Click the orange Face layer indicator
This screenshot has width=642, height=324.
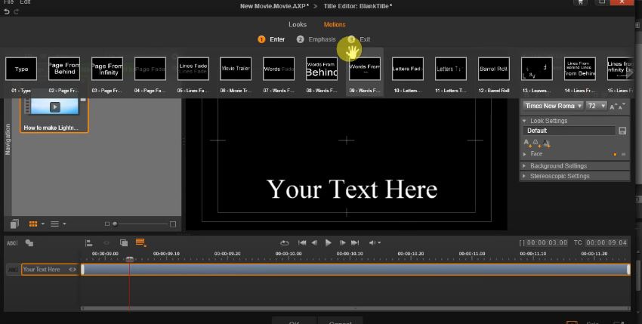[615, 154]
